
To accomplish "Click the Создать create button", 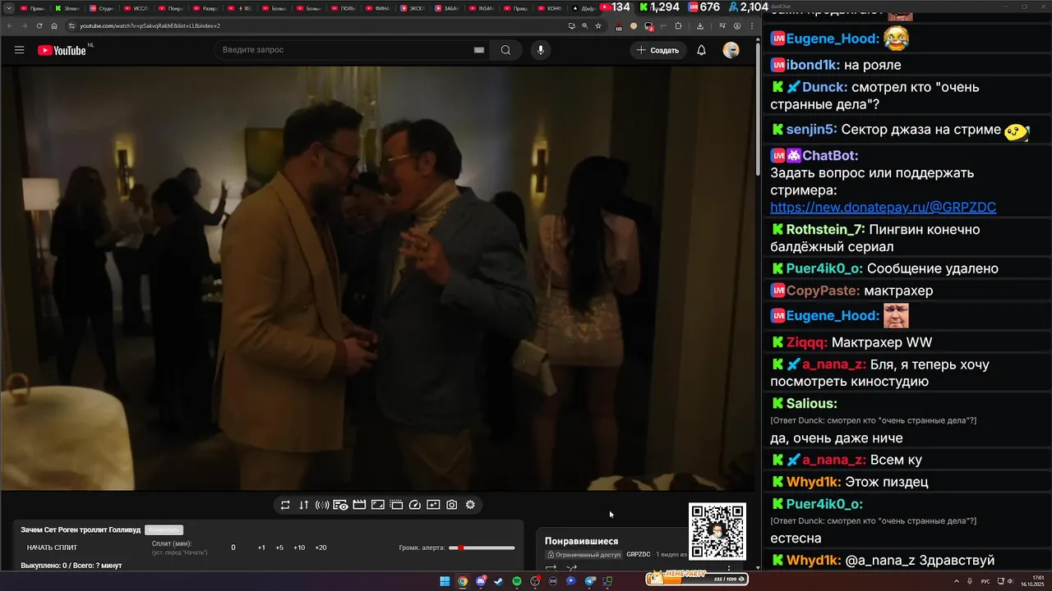I will [x=657, y=50].
